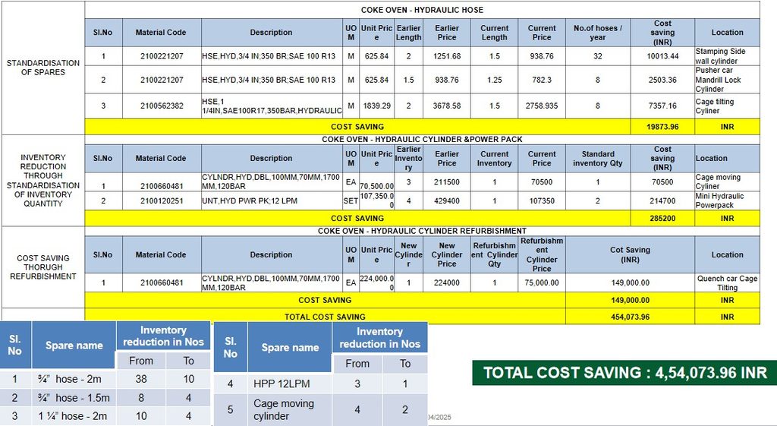This screenshot has width=777, height=426.
Task: Click the cost saving value 7357.16
Action: pos(662,106)
